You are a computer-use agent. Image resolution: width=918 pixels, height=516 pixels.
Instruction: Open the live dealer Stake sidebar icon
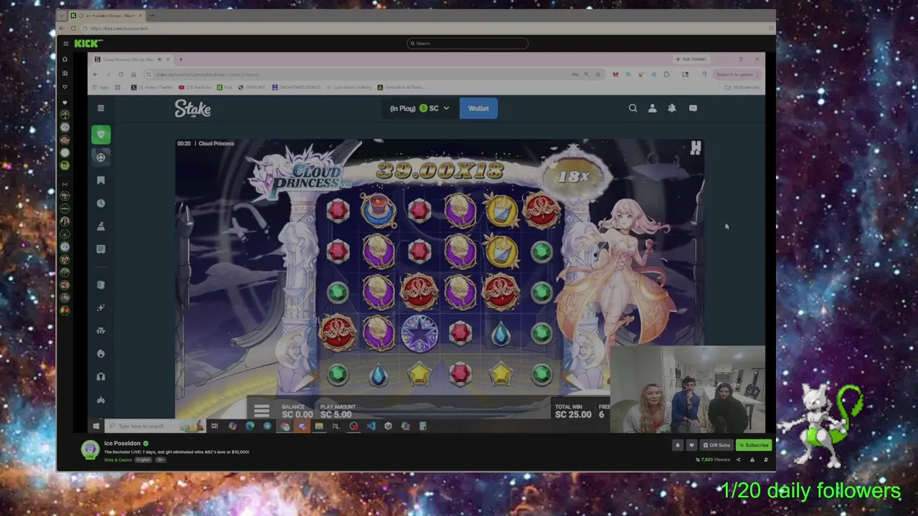click(x=101, y=376)
